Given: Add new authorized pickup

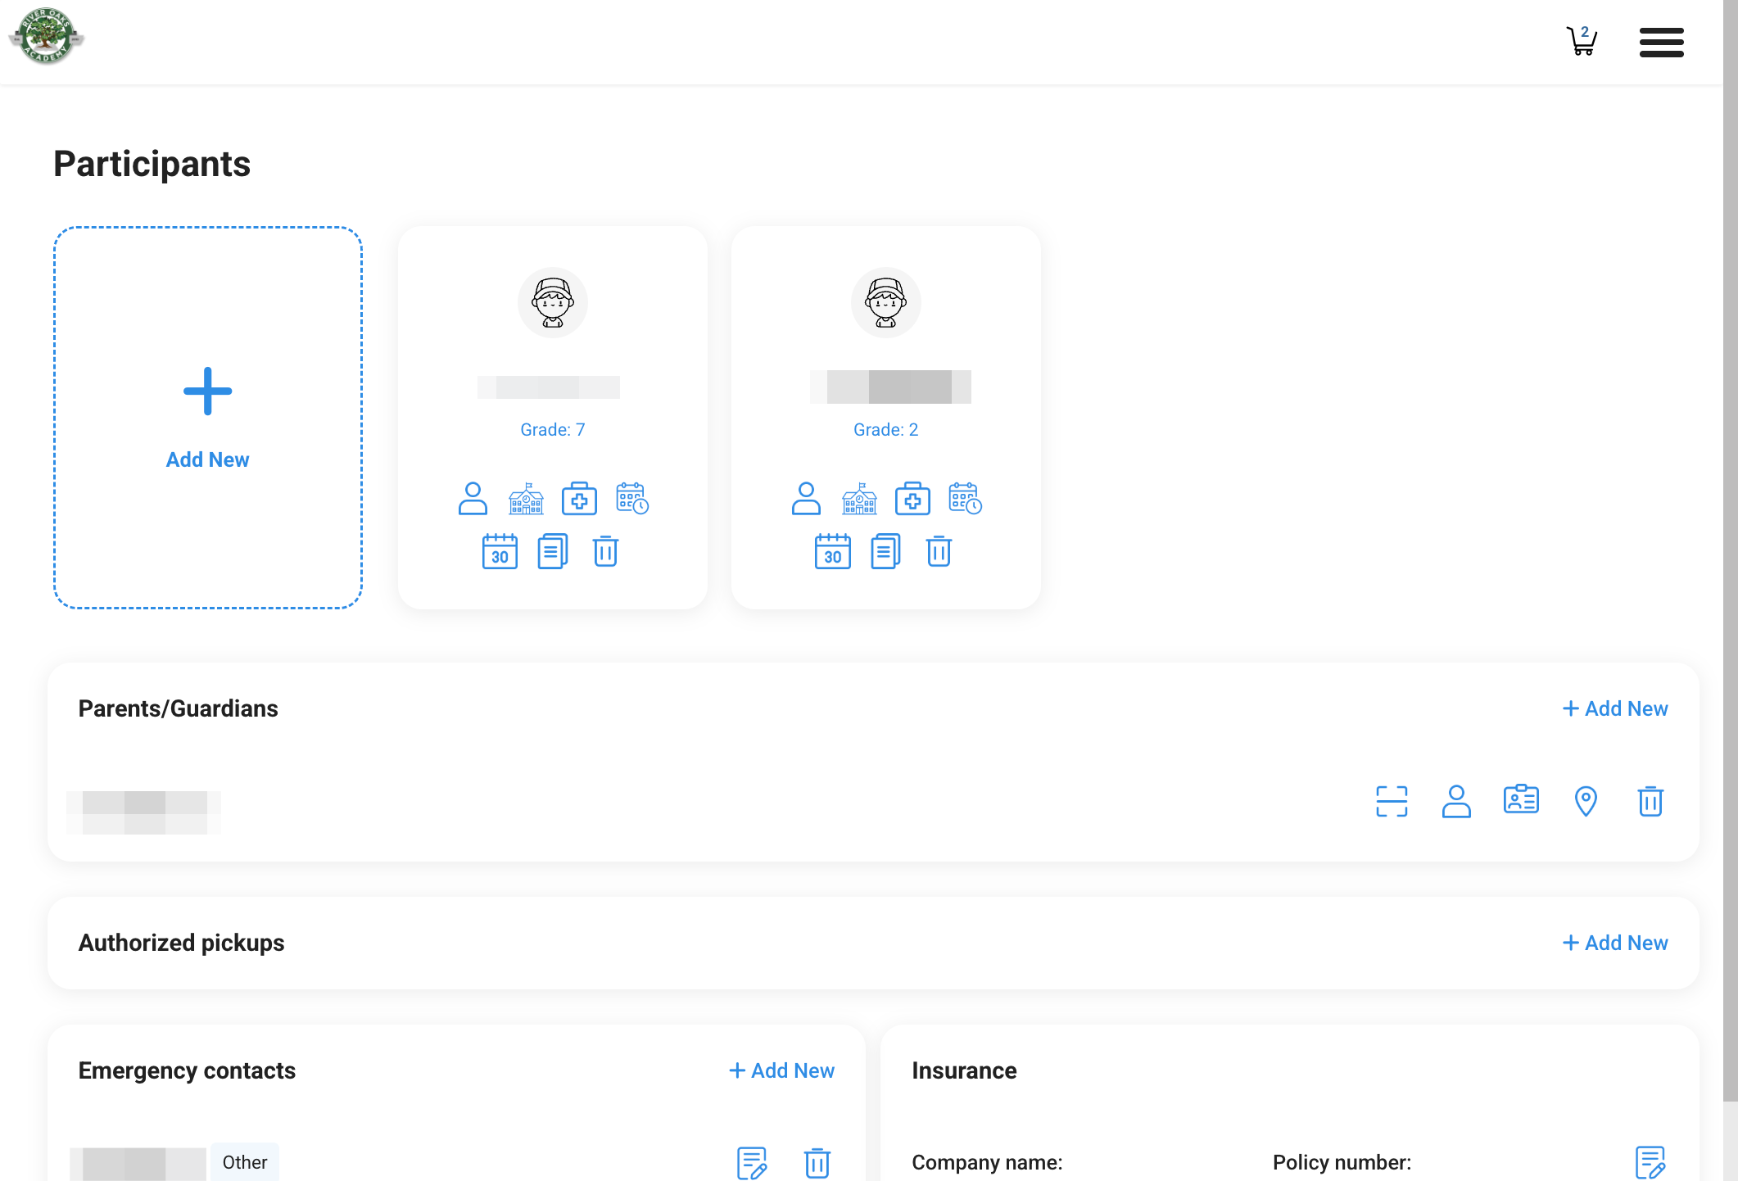Looking at the screenshot, I should tap(1615, 943).
